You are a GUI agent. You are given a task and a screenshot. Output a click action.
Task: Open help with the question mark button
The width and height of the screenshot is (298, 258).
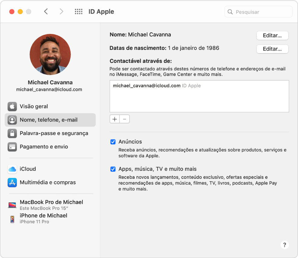(284, 245)
